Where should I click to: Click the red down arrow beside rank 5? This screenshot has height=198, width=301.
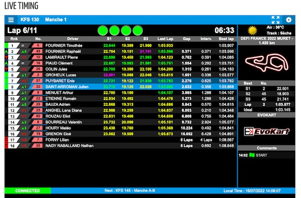(6, 69)
